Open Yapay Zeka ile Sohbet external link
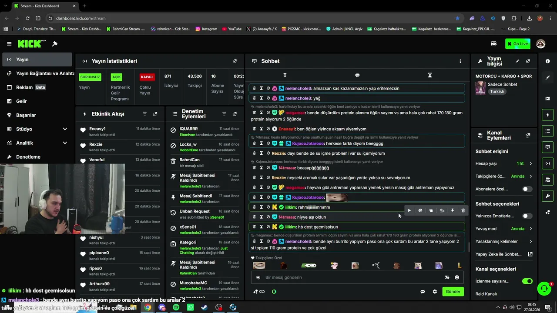 530,254
